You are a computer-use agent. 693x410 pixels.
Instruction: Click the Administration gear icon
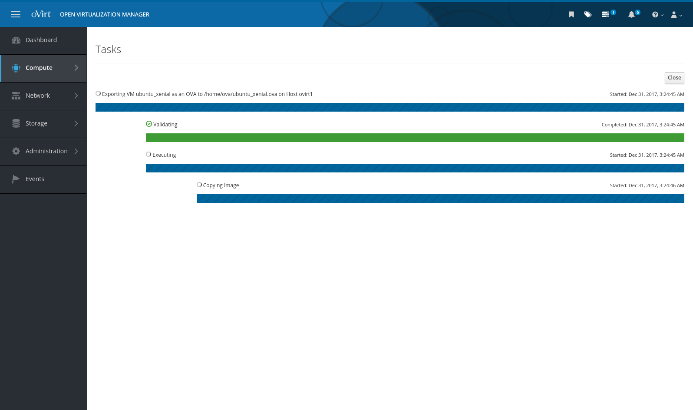[x=16, y=151]
